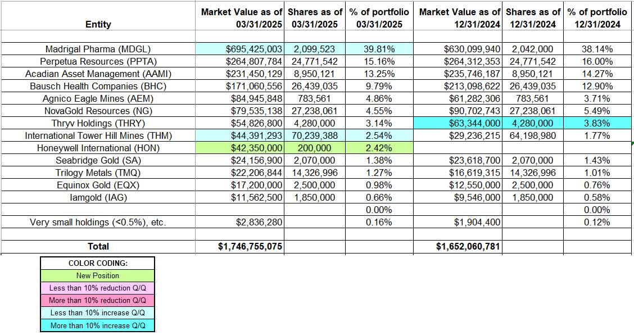The image size is (634, 335).
Task: Select the COLOR CODING legend header
Action: tap(97, 262)
